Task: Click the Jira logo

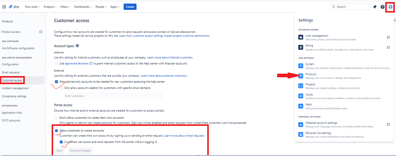Action: (14, 7)
